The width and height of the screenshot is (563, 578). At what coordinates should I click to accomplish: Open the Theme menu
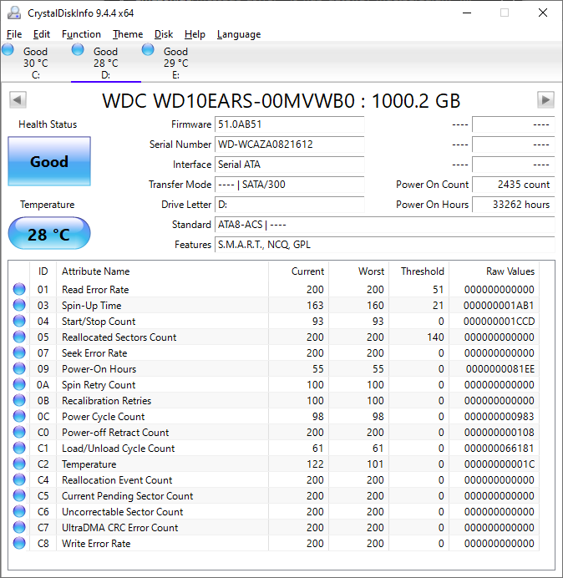[x=128, y=34]
